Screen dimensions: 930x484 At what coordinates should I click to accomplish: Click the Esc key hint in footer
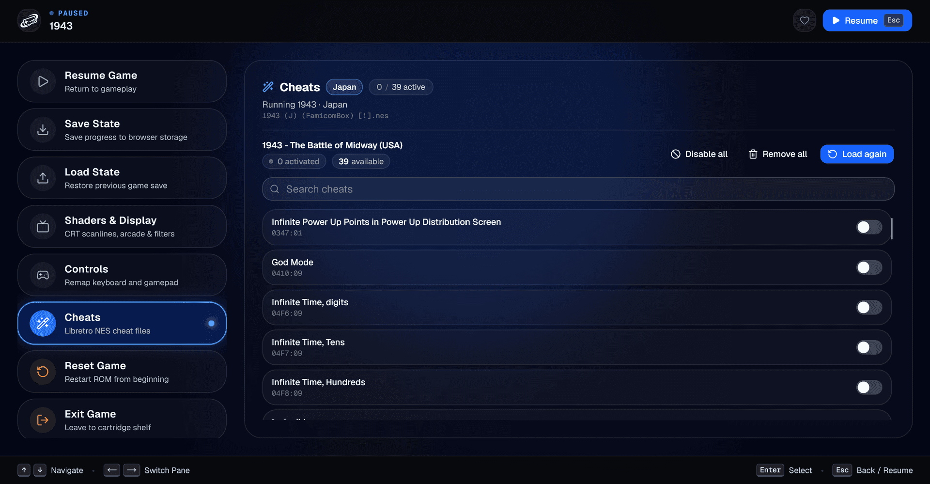(842, 470)
